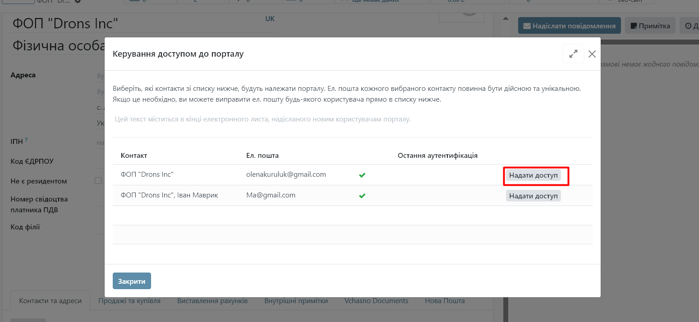
Task: Toggle the "Не є резидентом" checkbox
Action: click(98, 181)
